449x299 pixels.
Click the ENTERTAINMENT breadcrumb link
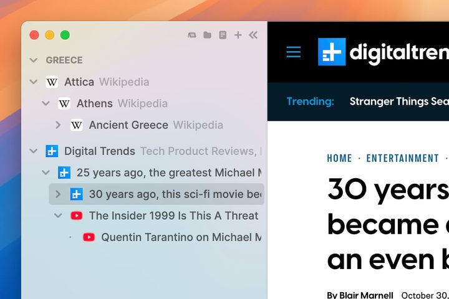tap(402, 158)
